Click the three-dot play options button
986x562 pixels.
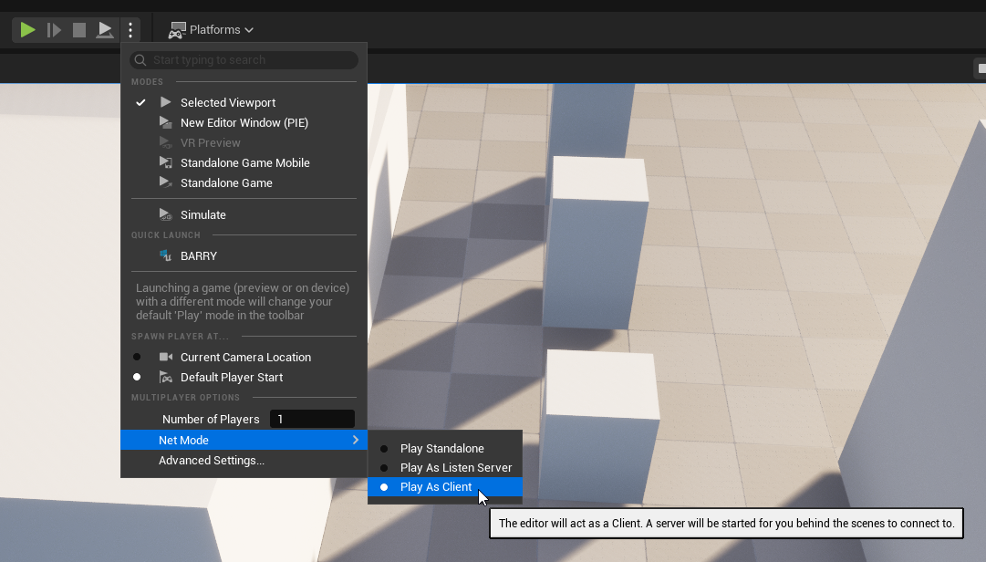(130, 30)
